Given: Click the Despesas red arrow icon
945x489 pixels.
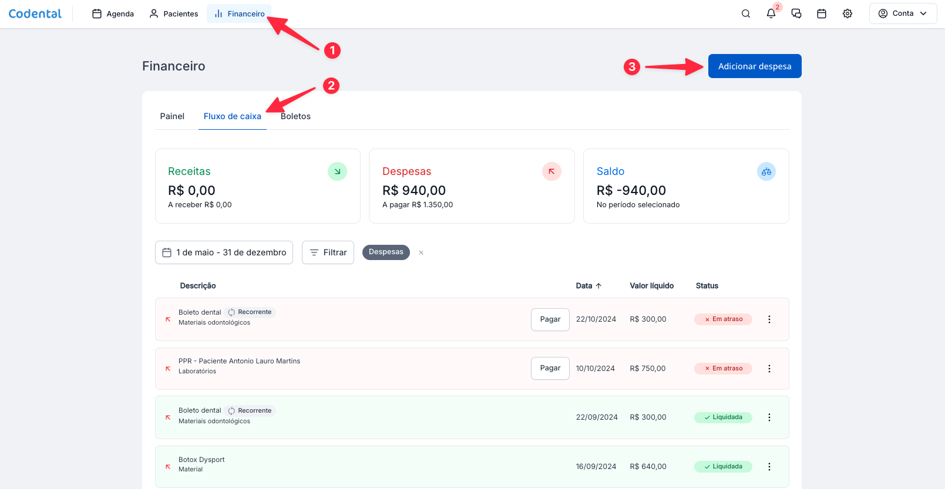Looking at the screenshot, I should point(551,171).
